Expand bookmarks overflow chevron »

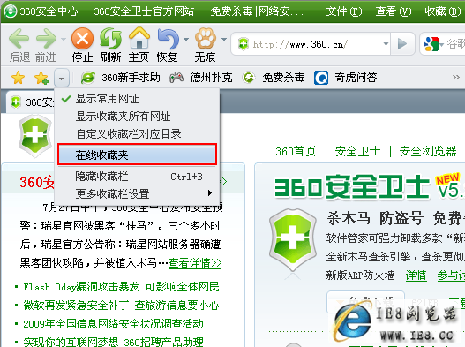[456, 78]
